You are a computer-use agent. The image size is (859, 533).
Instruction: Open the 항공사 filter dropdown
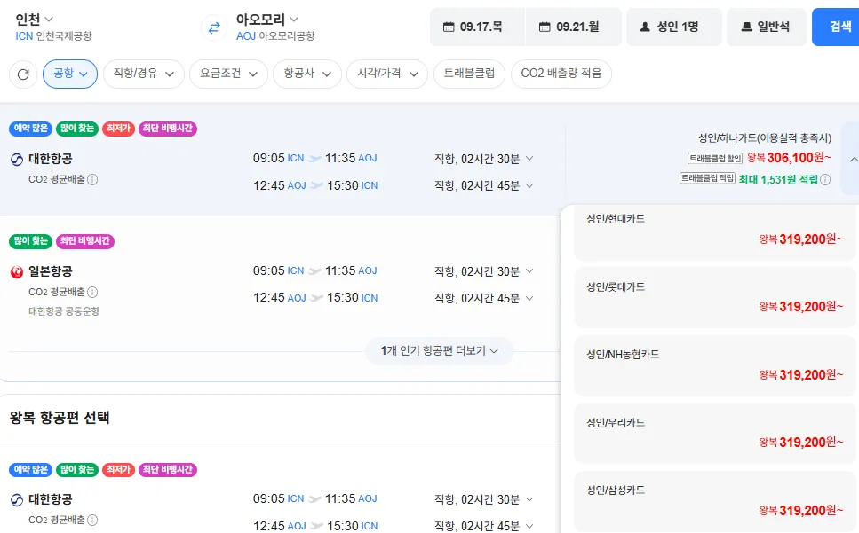(307, 74)
